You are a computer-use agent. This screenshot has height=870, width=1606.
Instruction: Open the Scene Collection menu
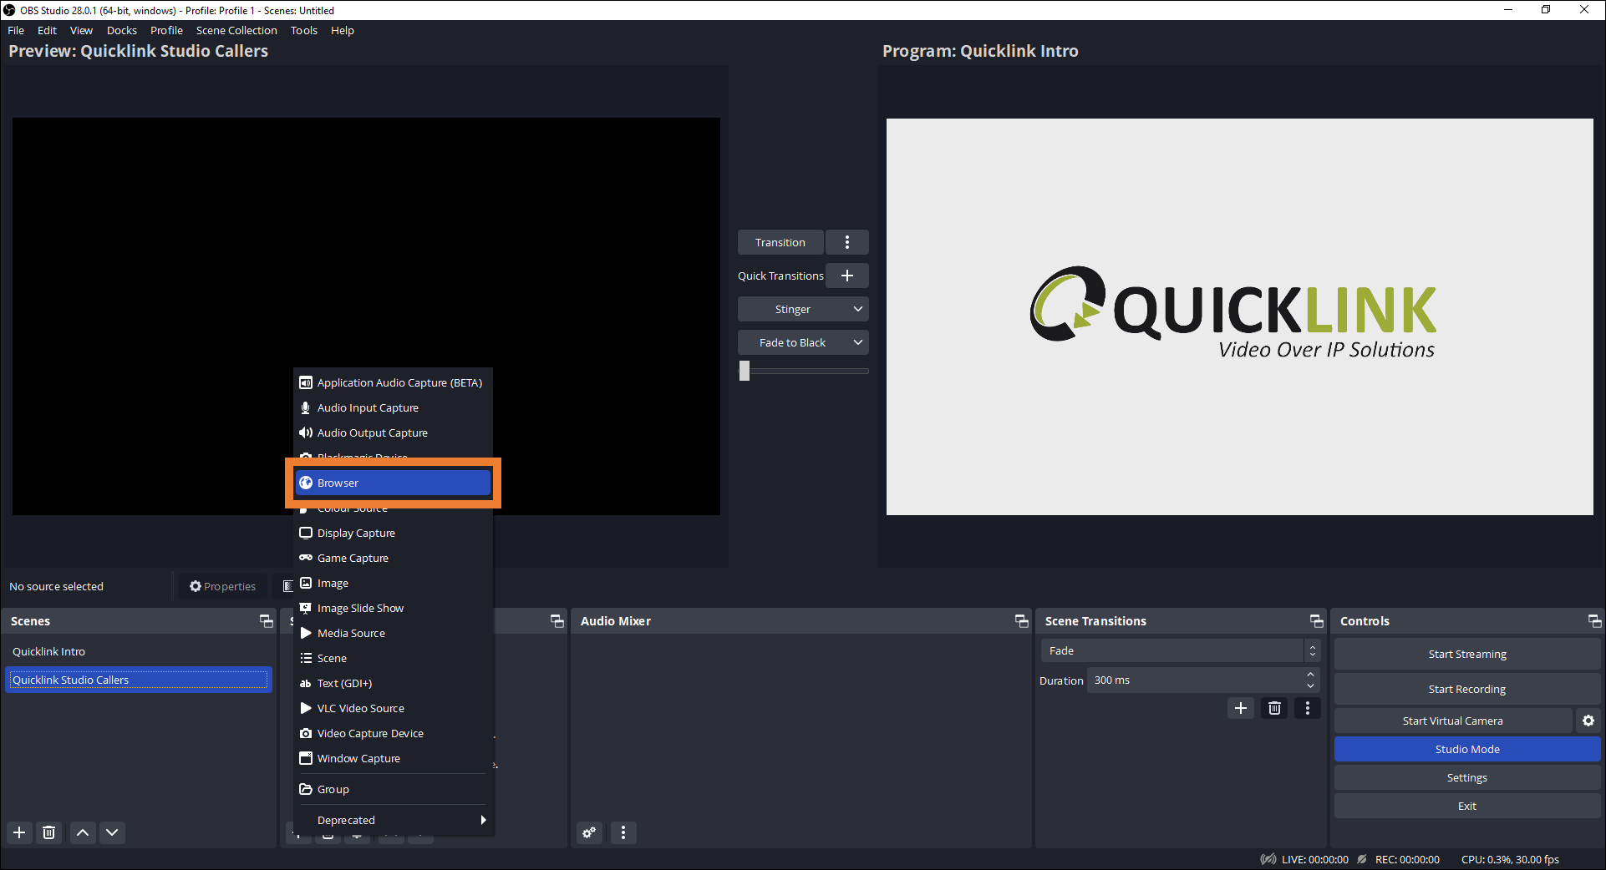[x=236, y=30]
